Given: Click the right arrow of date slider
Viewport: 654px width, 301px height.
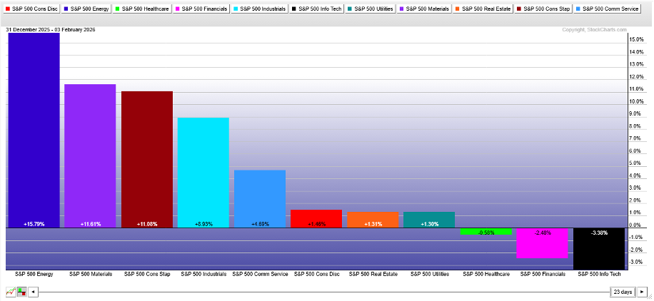Looking at the screenshot, I should tap(643, 292).
